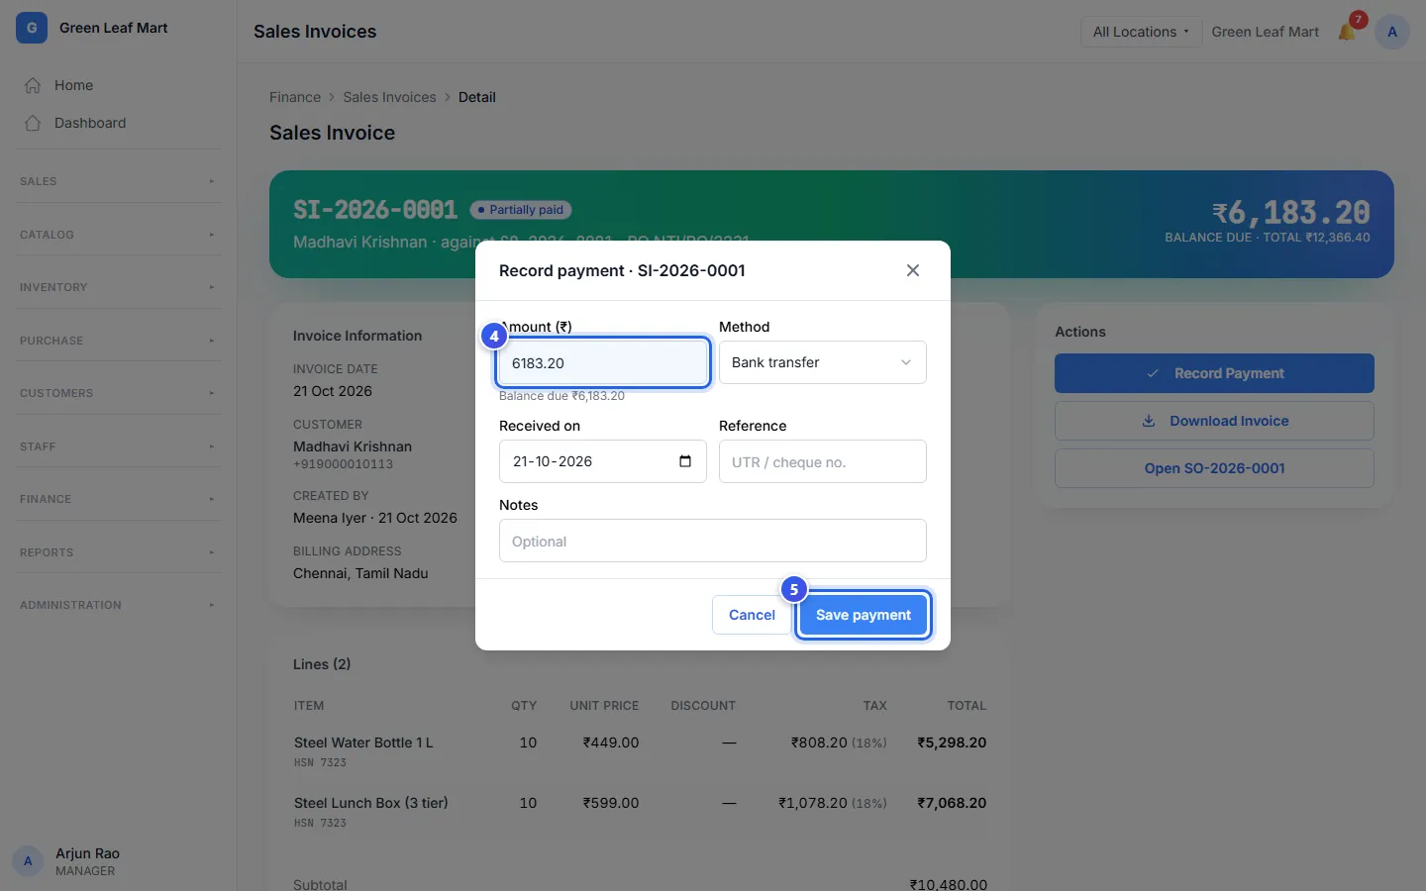
Task: Click the ₹1,078.20 tax value
Action: [x=813, y=803]
